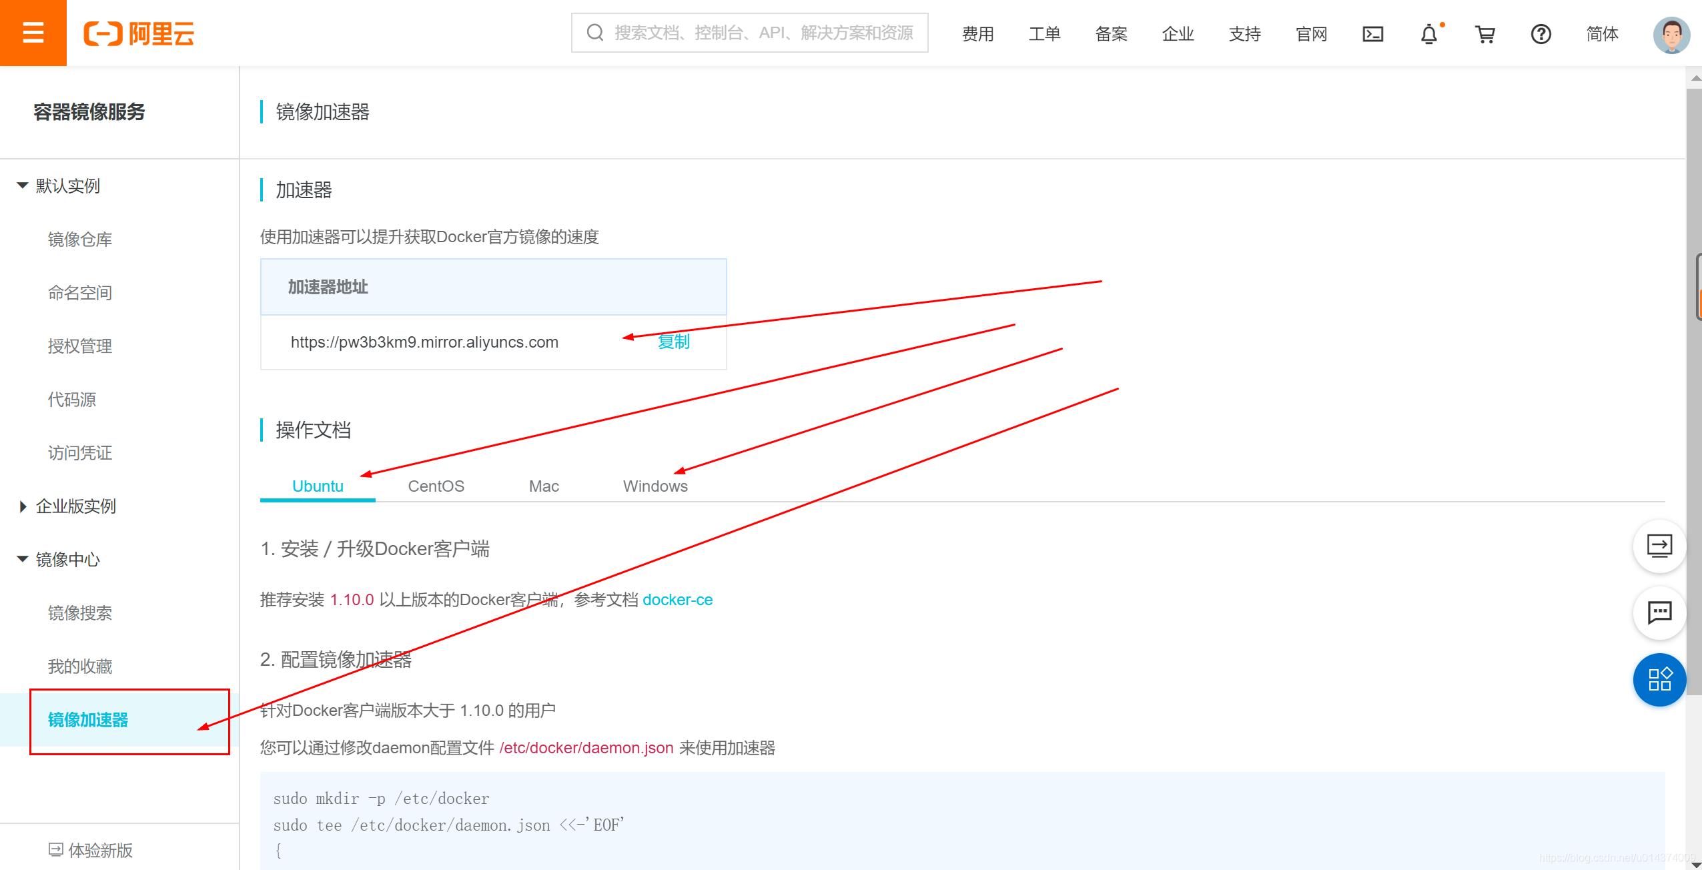Go to 镜像仓库 in sidebar

pos(79,239)
